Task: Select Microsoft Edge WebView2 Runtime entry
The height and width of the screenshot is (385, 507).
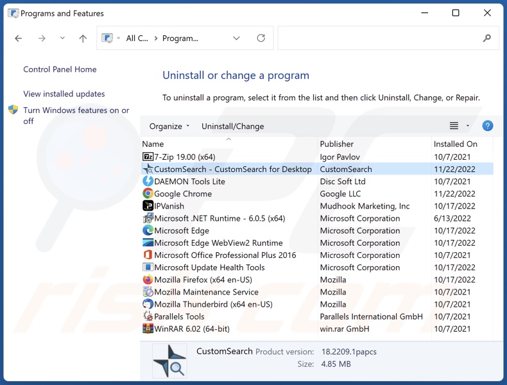Action: (218, 243)
